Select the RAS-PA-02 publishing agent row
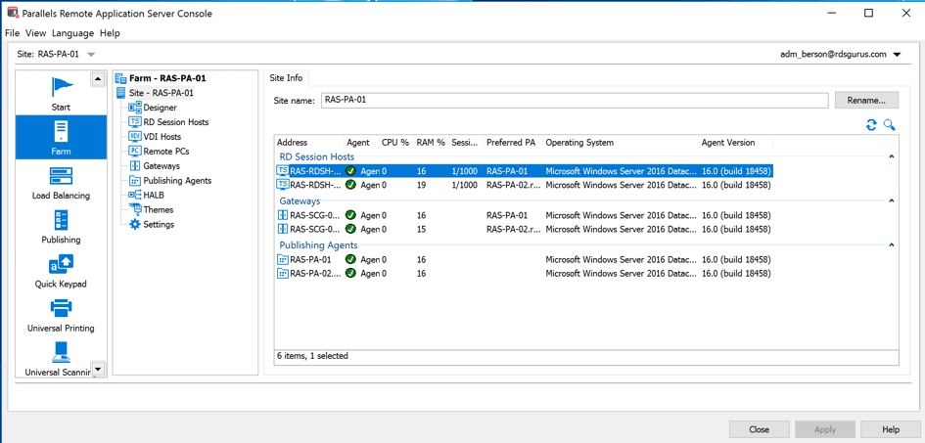This screenshot has width=925, height=443. [524, 274]
